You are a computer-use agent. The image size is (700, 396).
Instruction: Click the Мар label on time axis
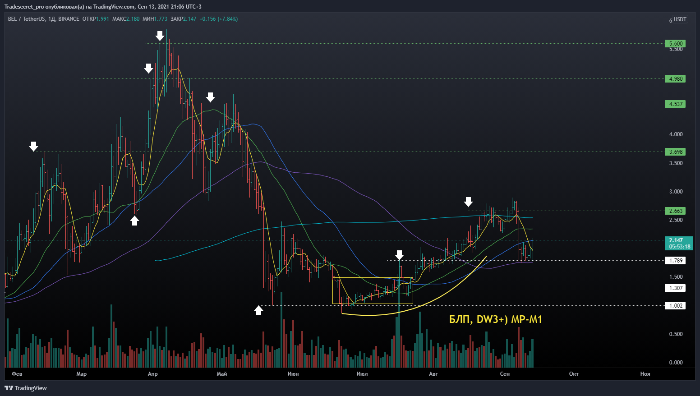82,374
